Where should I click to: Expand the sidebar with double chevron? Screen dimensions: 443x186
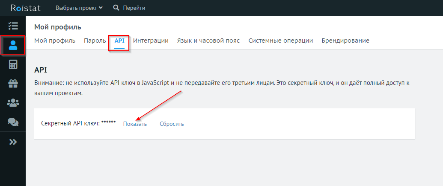[13, 142]
